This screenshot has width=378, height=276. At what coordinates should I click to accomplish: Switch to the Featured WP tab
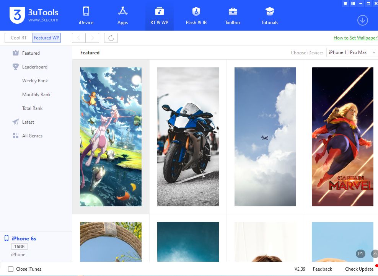47,38
